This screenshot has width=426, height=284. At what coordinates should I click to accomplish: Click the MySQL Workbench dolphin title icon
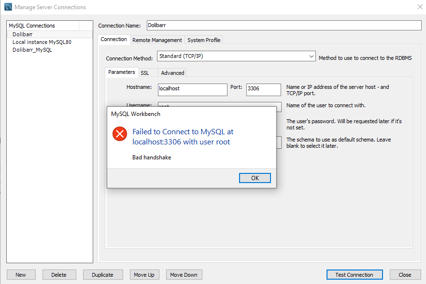8,7
